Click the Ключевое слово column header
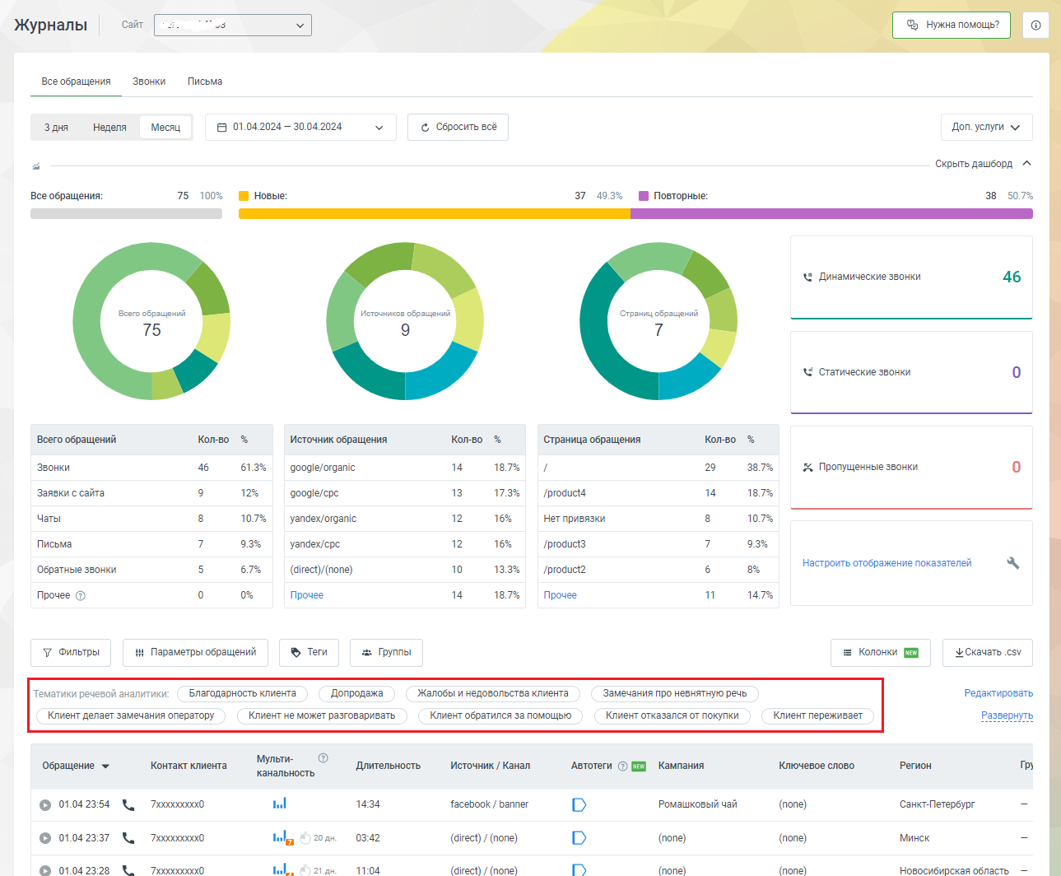This screenshot has width=1061, height=876. tap(817, 766)
